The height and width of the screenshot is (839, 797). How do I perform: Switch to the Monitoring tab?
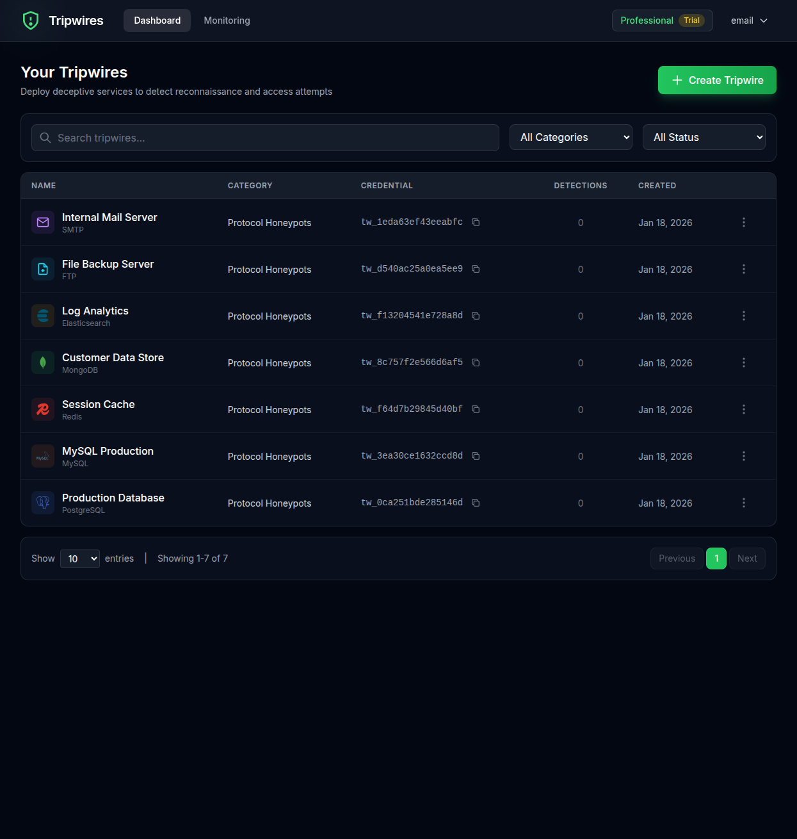227,20
